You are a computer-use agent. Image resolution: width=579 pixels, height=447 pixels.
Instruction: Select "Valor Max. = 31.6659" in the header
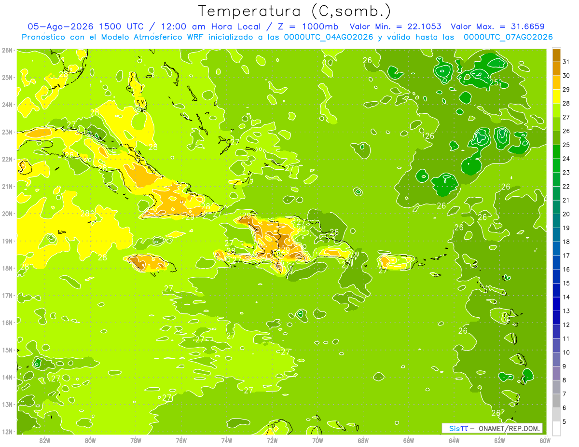pyautogui.click(x=497, y=27)
